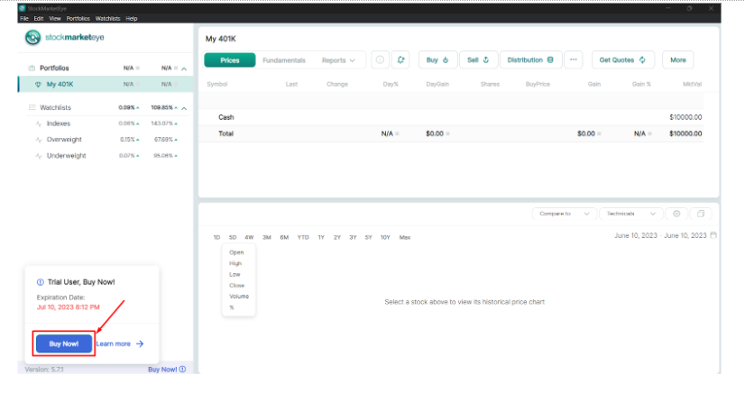The image size is (745, 393).
Task: Click the Portfolios briefcase icon
Action: point(32,68)
